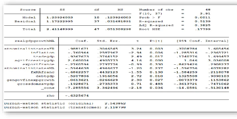237x119 pixels.
Task: Click the '[95% Conf. Interval]' header
Action: click(x=202, y=41)
